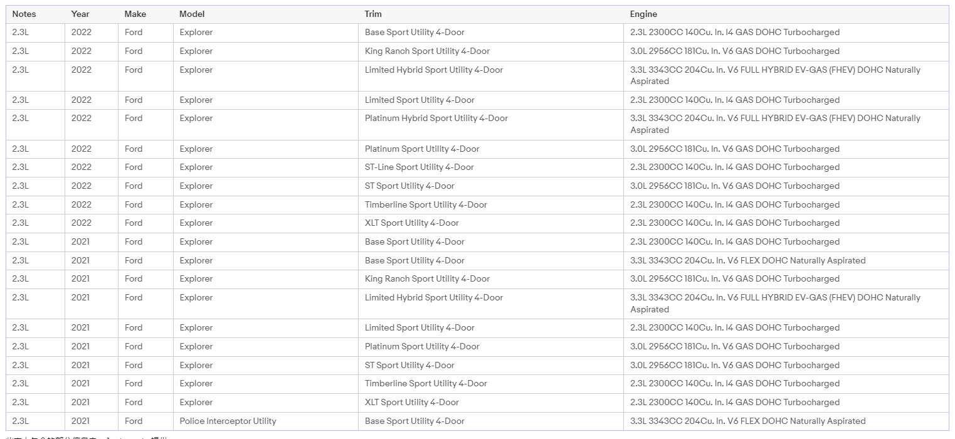
Task: Select the 'Explorer' model cell in the ST-Line row
Action: pos(196,167)
